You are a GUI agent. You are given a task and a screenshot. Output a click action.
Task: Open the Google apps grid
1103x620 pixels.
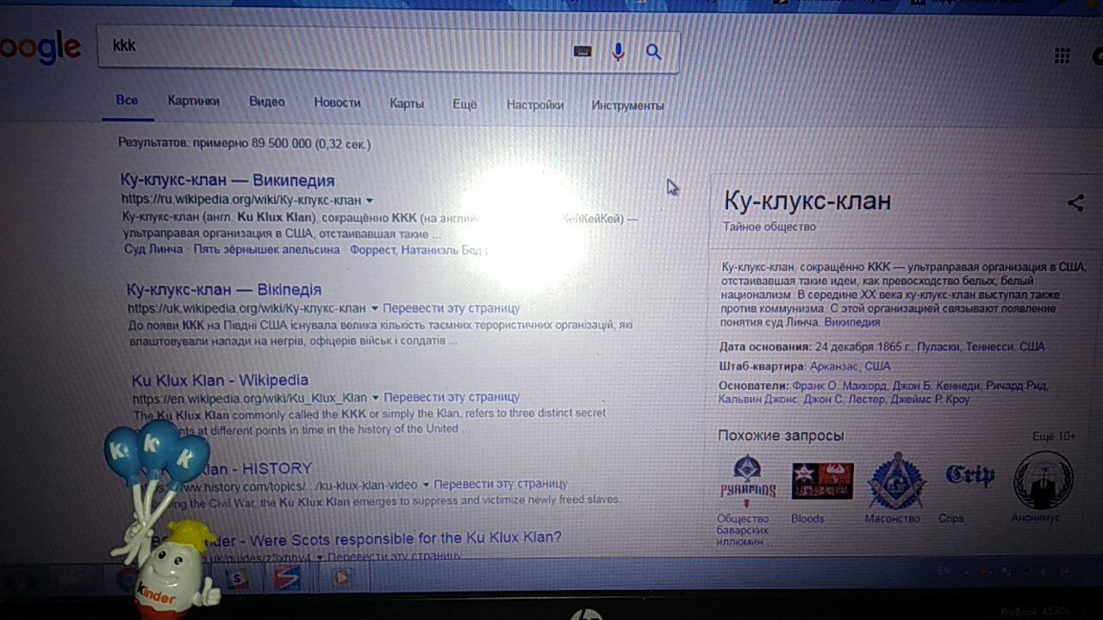pyautogui.click(x=1062, y=56)
